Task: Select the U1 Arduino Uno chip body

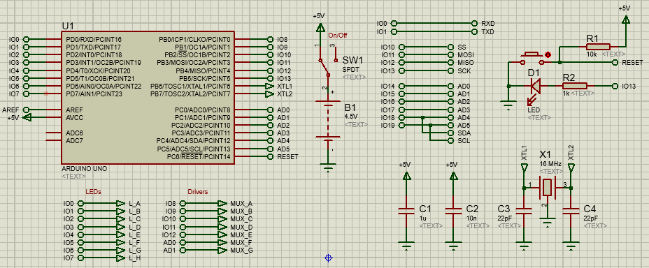Action: click(148, 98)
